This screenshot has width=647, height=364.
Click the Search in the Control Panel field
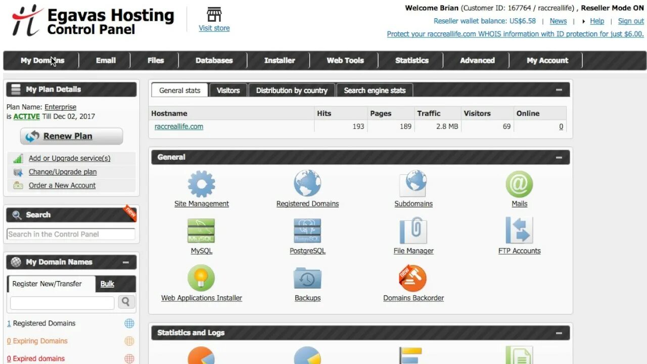[71, 235]
